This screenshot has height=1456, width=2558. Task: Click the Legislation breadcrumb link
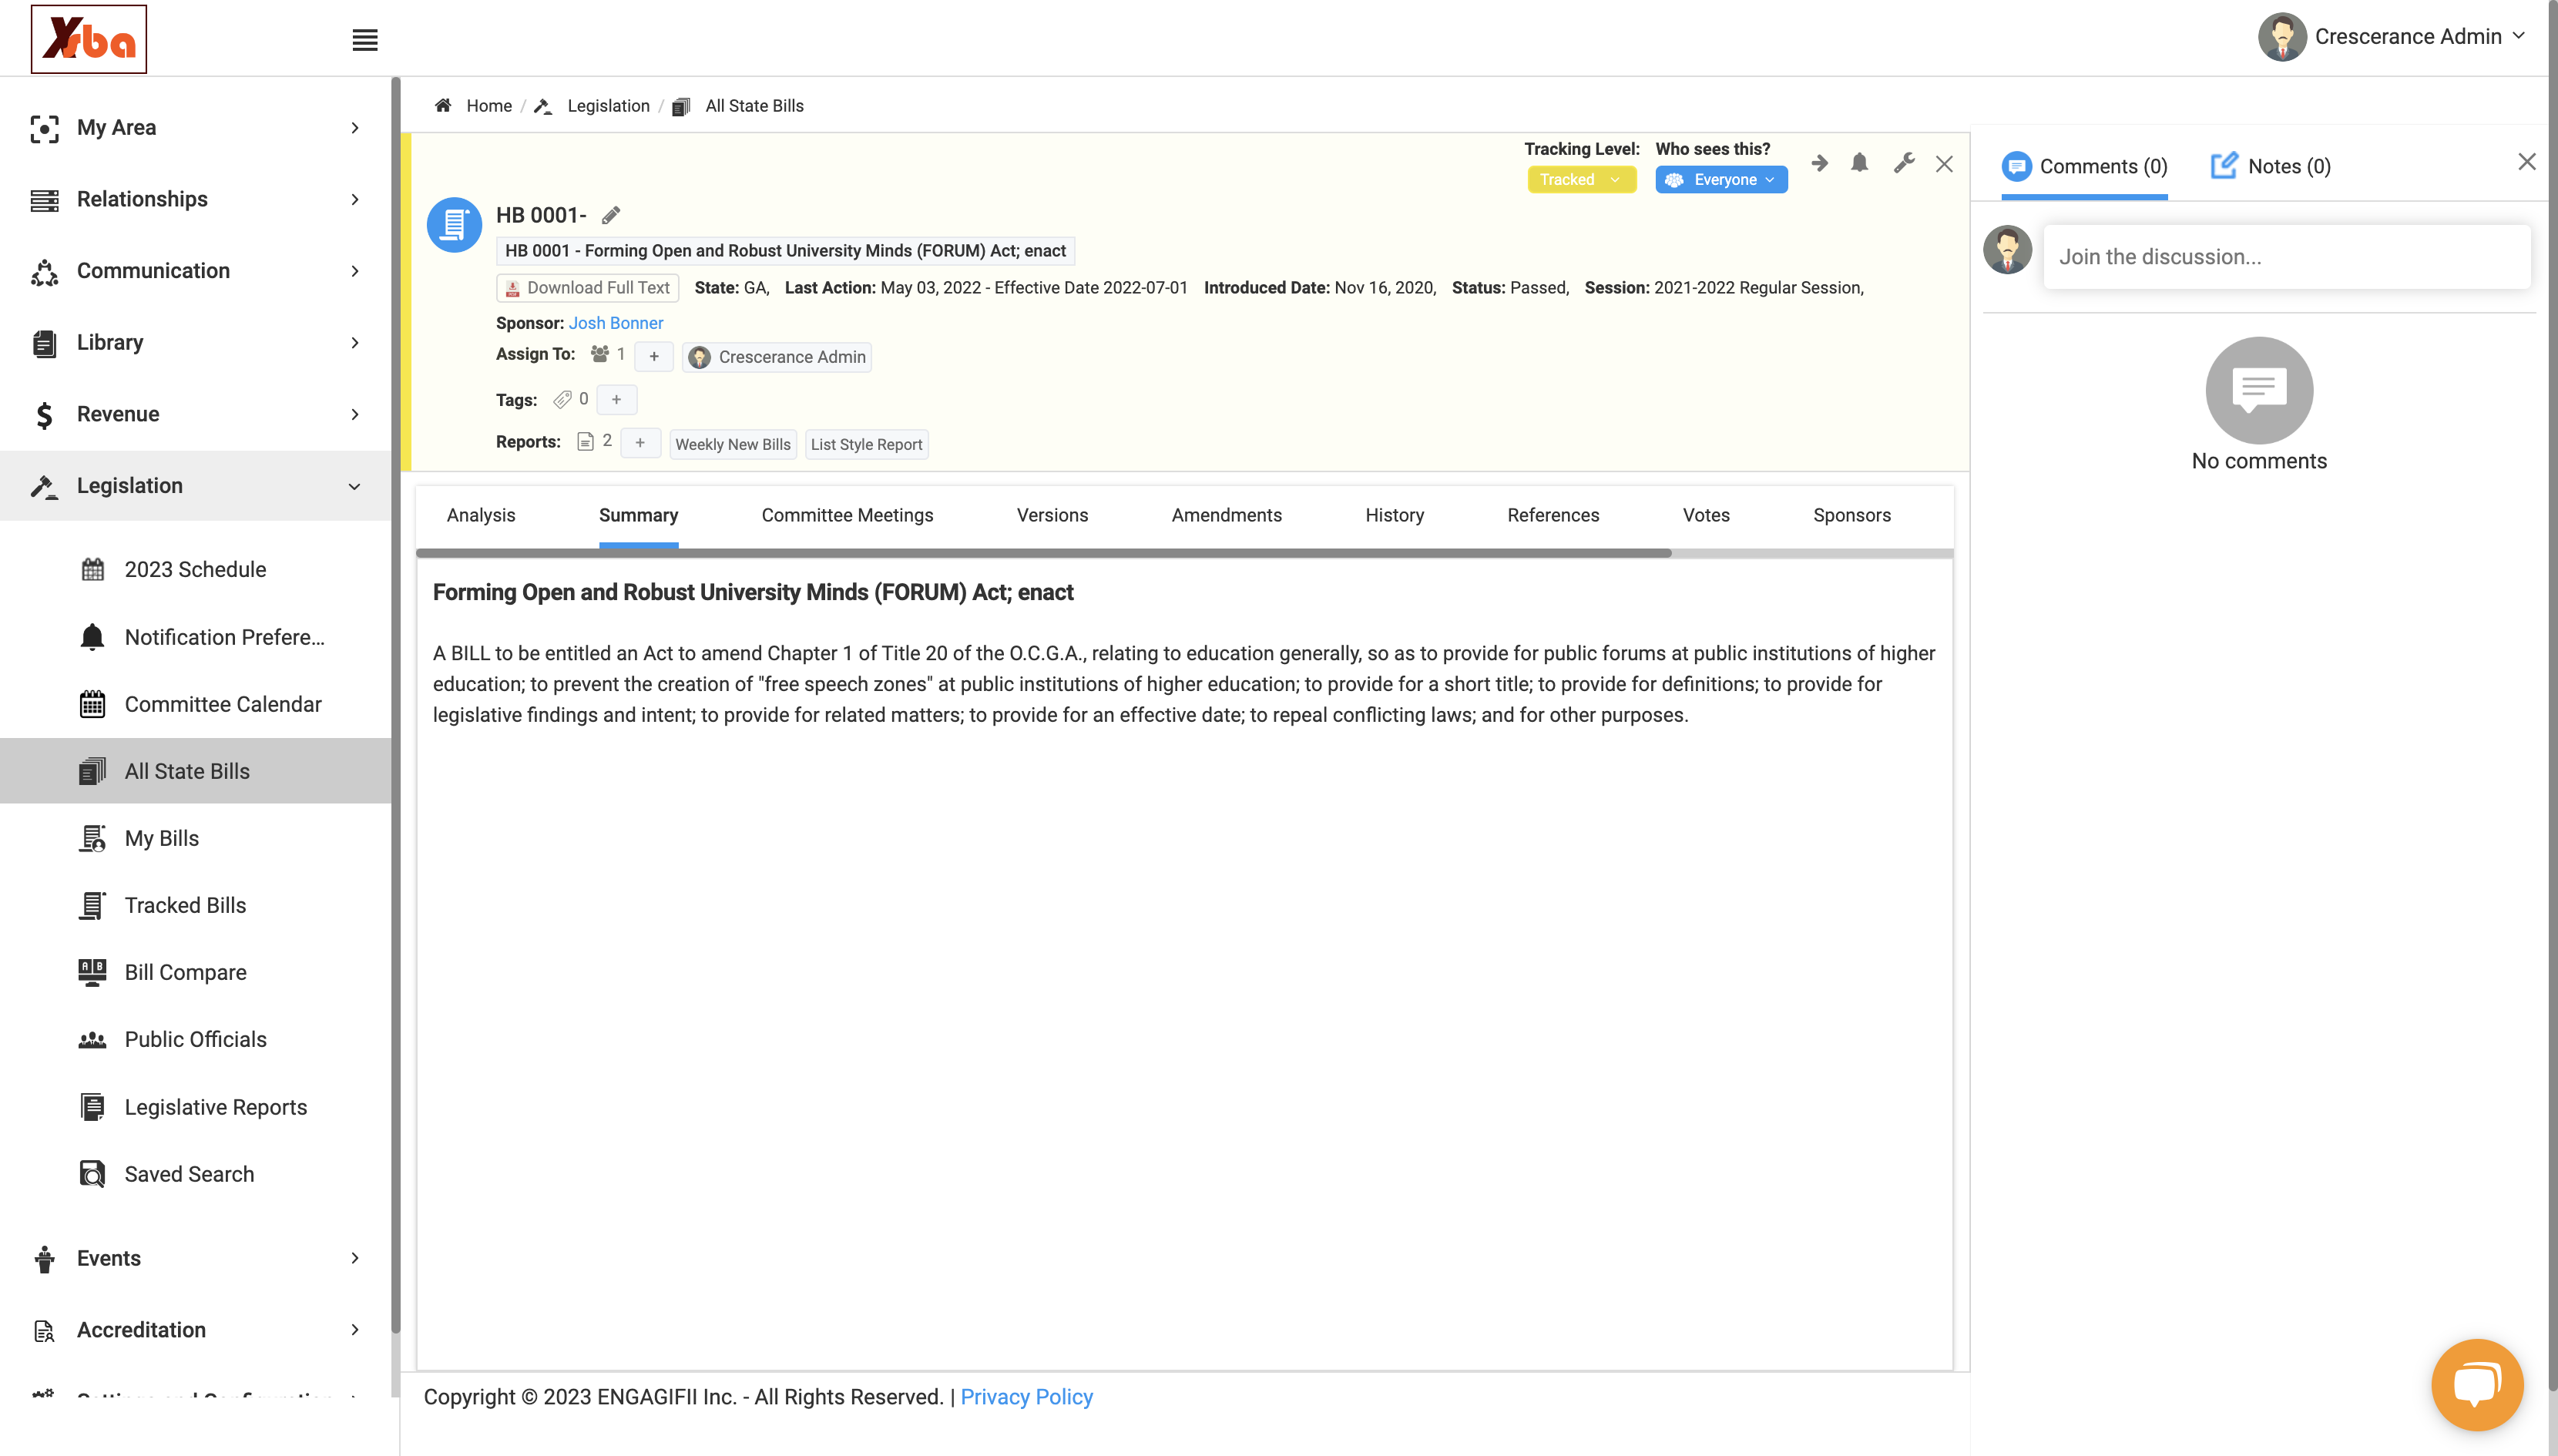point(608,106)
